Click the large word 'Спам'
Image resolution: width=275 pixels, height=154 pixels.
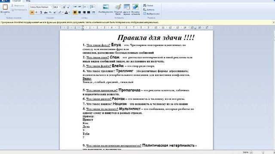click(x=115, y=57)
